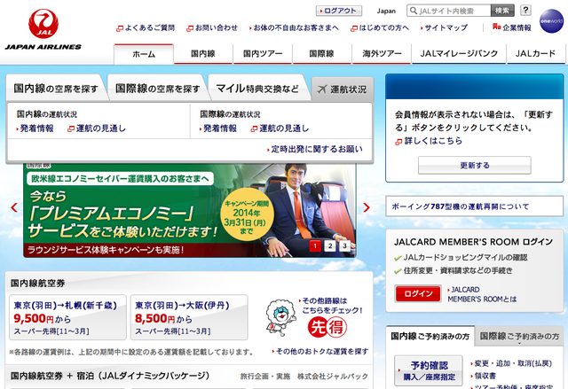Click the Japan region label

(386, 11)
